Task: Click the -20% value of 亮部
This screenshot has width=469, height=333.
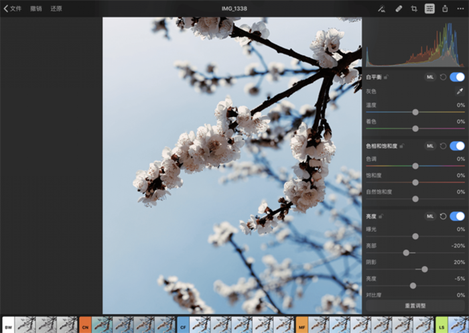Action: [458, 246]
